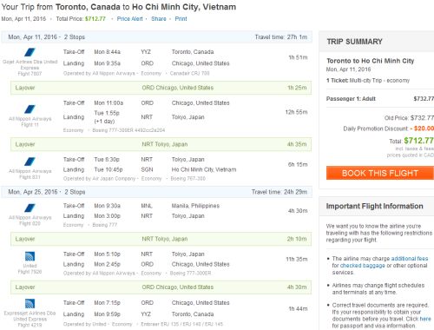Click the United logo for Flight 7926
The image size is (434, 330).
point(30,256)
